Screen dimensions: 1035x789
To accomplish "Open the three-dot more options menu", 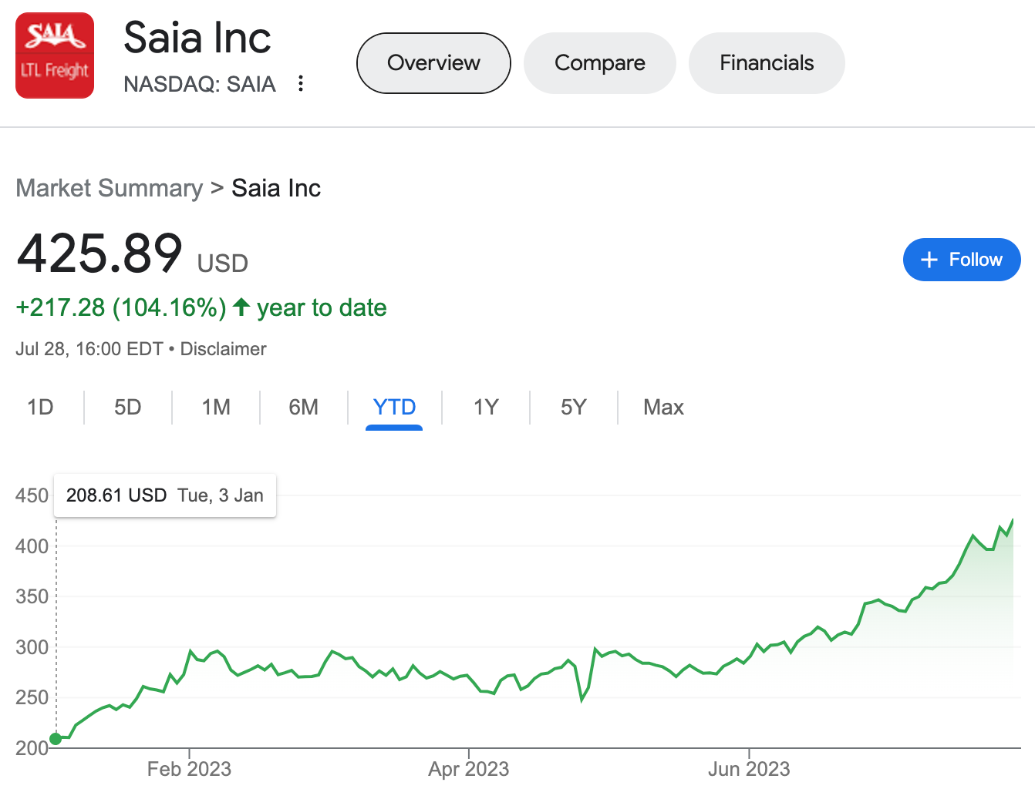I will coord(301,83).
